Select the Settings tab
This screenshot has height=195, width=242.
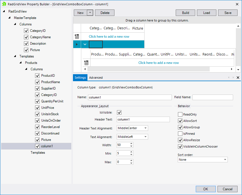pyautogui.click(x=80, y=78)
